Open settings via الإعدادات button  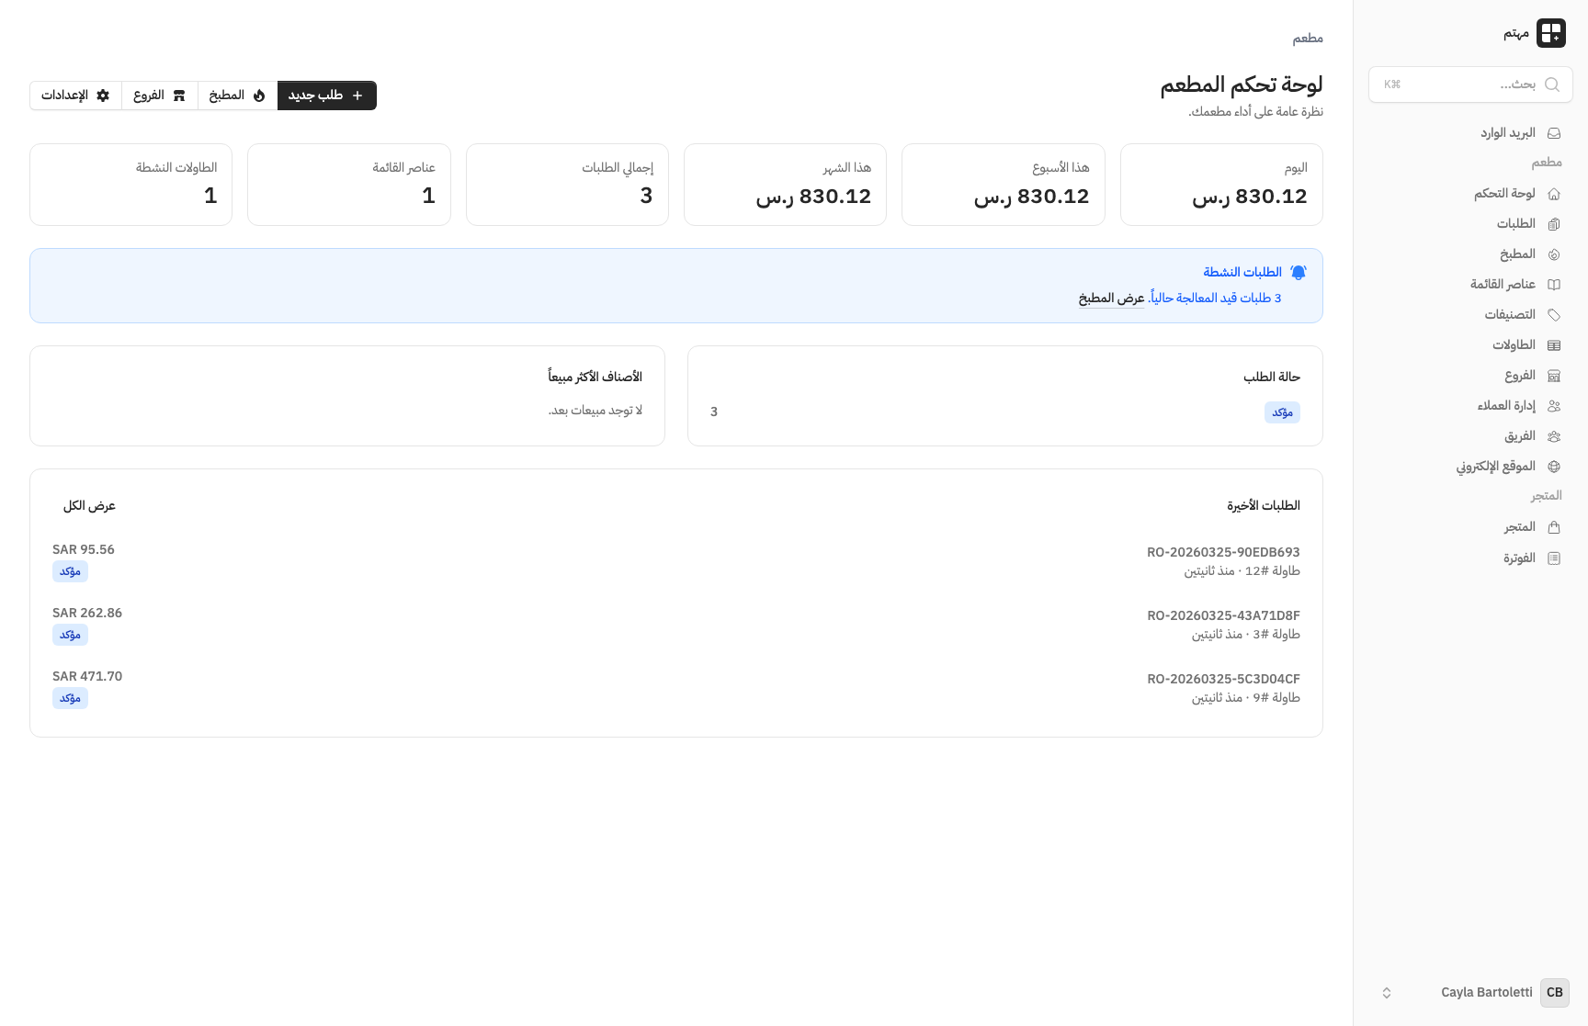click(74, 95)
